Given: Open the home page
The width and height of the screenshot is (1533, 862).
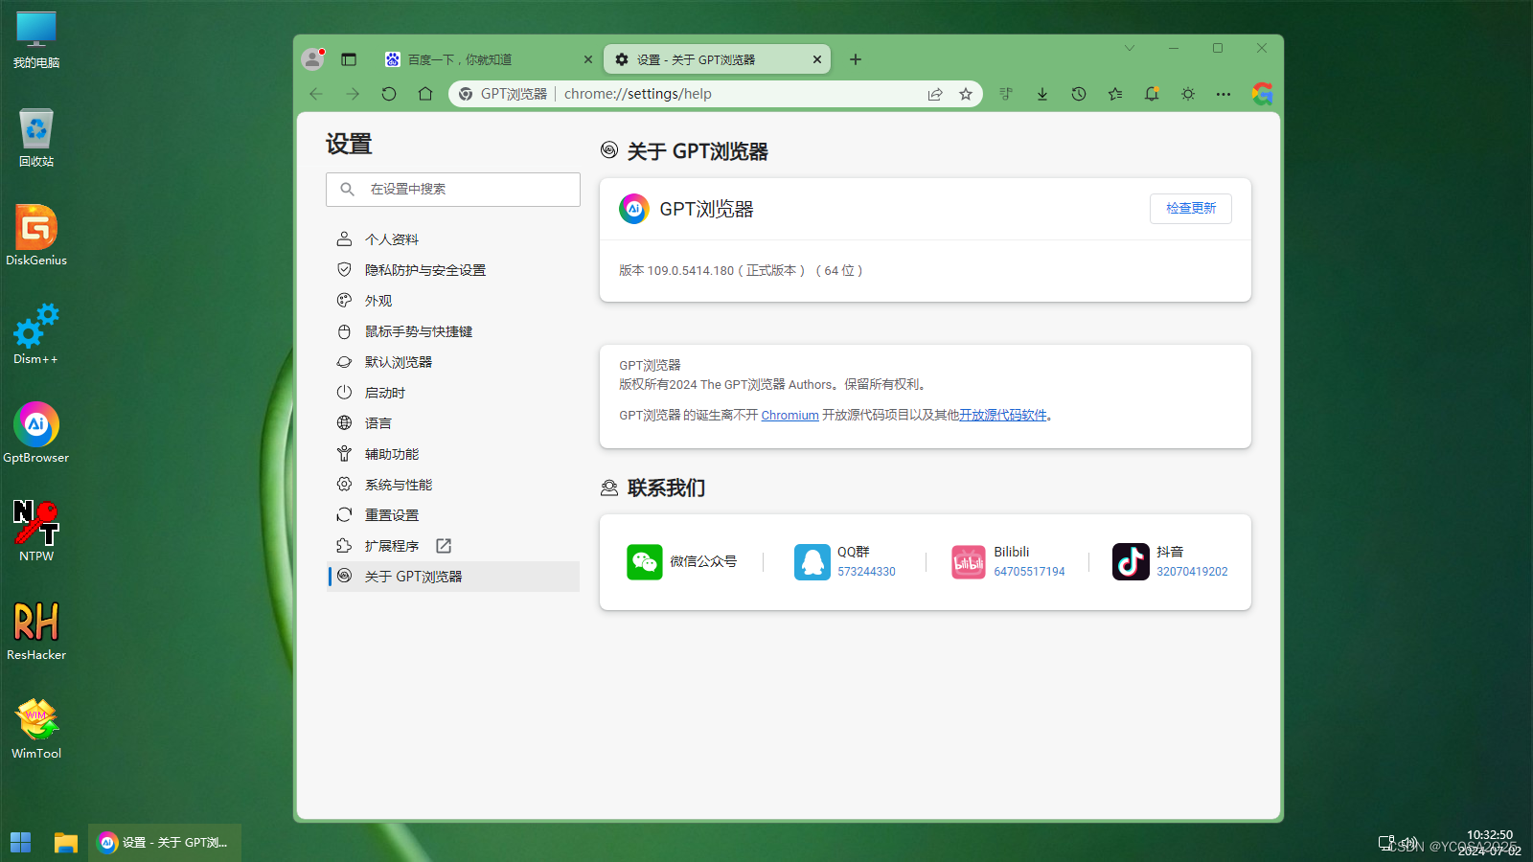Looking at the screenshot, I should 425,94.
